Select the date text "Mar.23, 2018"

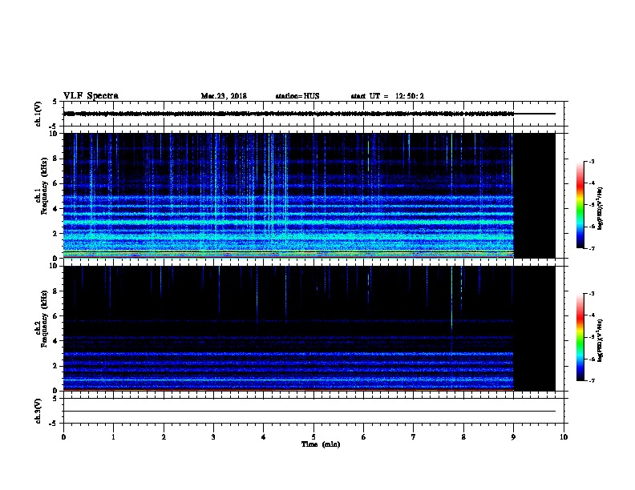224,96
